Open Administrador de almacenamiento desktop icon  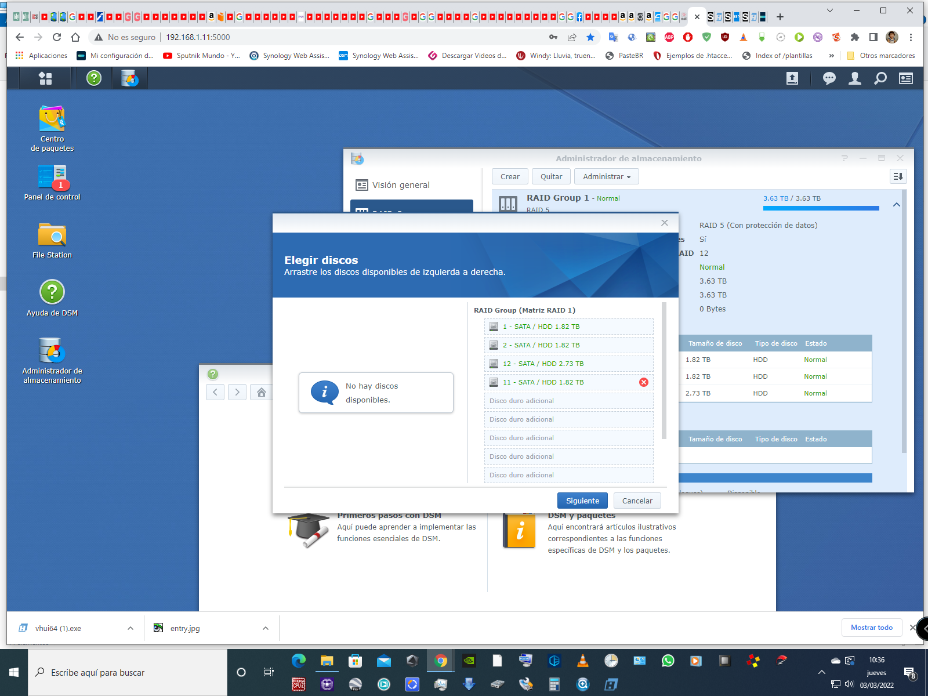coord(52,351)
